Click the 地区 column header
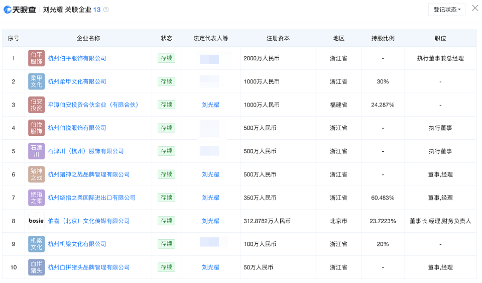The height and width of the screenshot is (283, 482). pos(338,38)
